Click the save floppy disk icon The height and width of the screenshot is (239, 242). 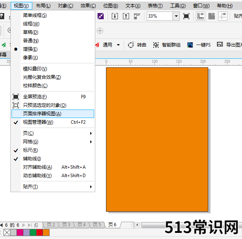point(2,16)
